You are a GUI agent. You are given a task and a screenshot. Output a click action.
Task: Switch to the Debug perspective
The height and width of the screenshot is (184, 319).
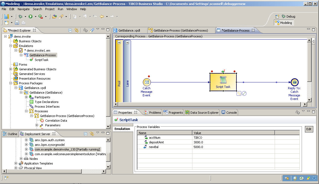[288, 16]
